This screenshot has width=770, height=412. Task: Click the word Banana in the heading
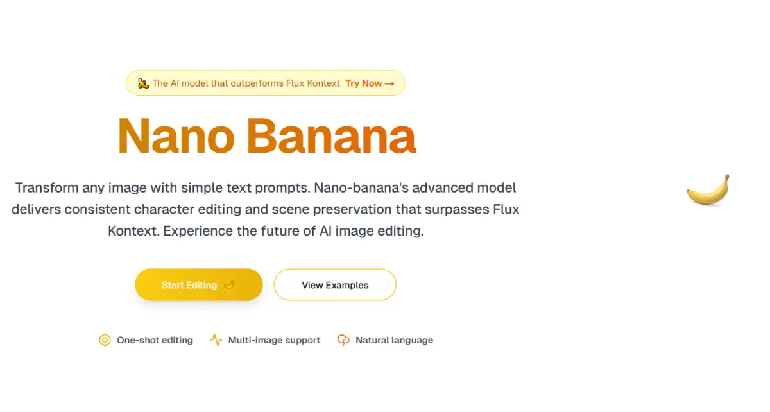click(331, 135)
